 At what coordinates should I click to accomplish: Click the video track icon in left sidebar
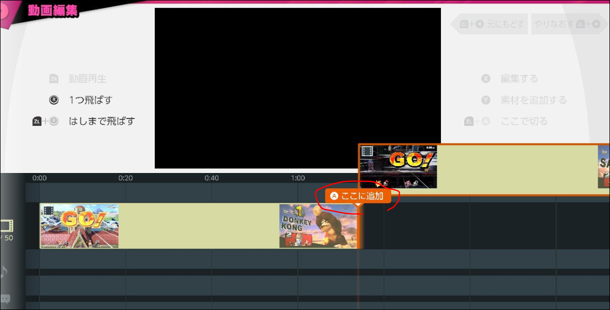point(6,226)
